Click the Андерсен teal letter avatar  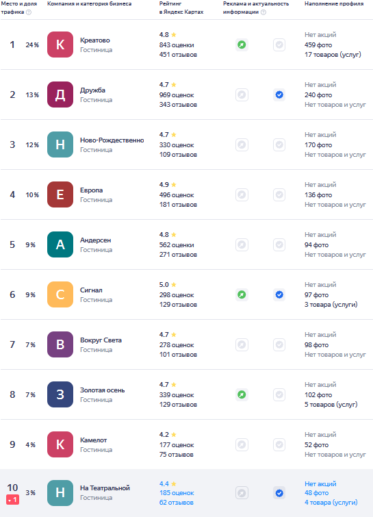point(60,244)
